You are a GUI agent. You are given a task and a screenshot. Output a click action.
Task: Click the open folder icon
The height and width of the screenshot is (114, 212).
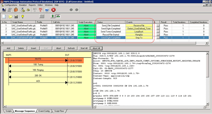(10, 17)
